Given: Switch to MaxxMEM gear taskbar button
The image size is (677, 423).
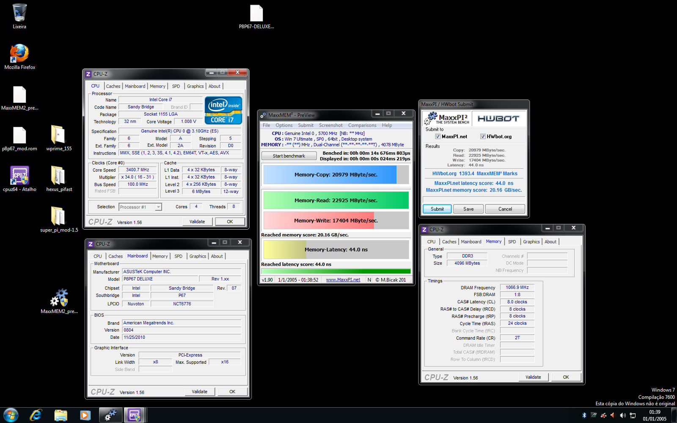Looking at the screenshot, I should pos(110,415).
